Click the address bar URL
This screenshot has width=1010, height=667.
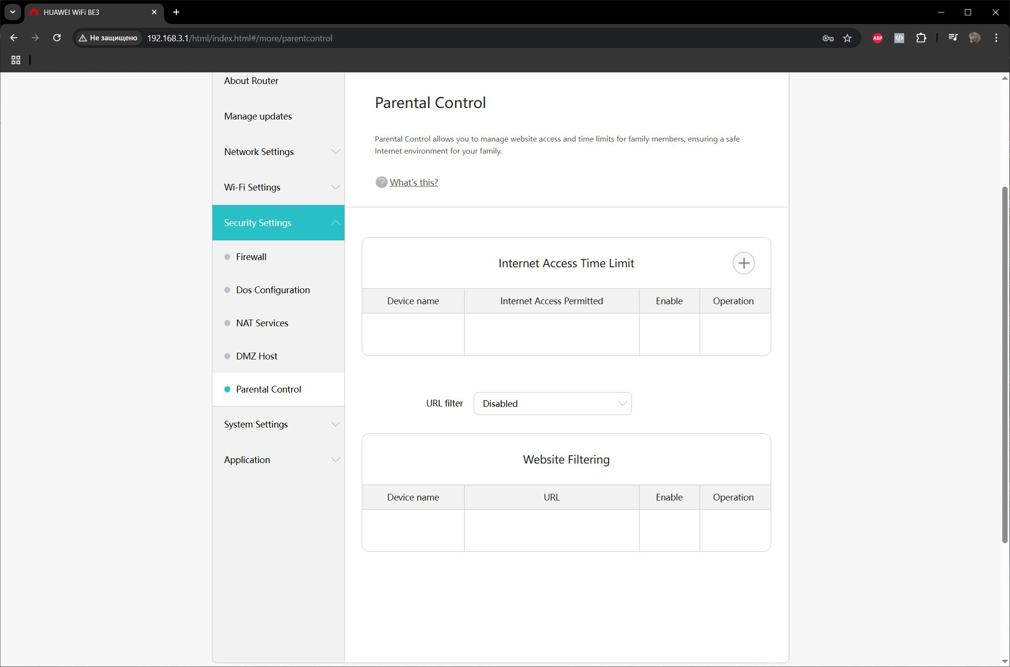click(239, 38)
